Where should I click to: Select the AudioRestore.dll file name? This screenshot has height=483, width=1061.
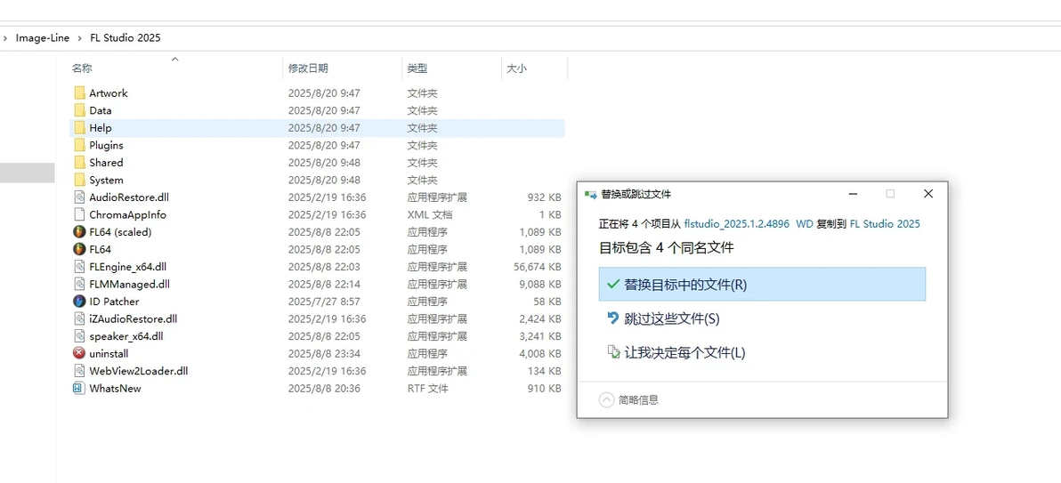[129, 197]
